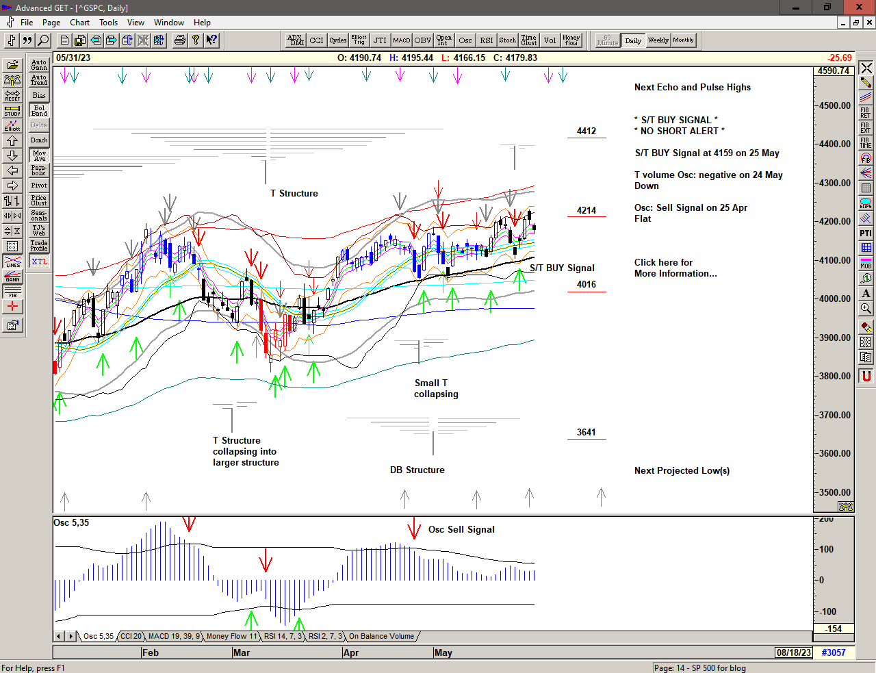Select the FIB RET retracement tool
876x673 pixels.
866,112
